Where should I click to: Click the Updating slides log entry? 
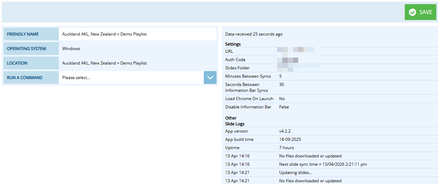click(295, 173)
